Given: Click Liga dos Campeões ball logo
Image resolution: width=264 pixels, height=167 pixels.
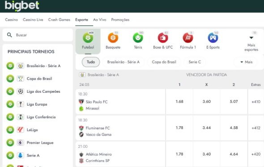Looking at the screenshot, I should pos(21,91).
